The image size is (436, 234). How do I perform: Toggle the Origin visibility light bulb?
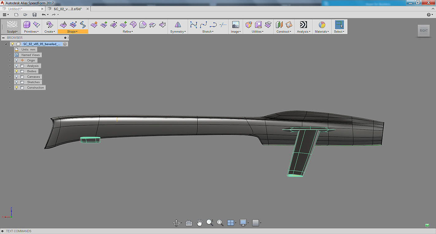click(17, 60)
